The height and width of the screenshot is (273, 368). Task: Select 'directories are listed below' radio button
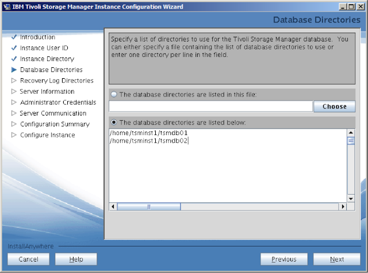click(x=114, y=122)
